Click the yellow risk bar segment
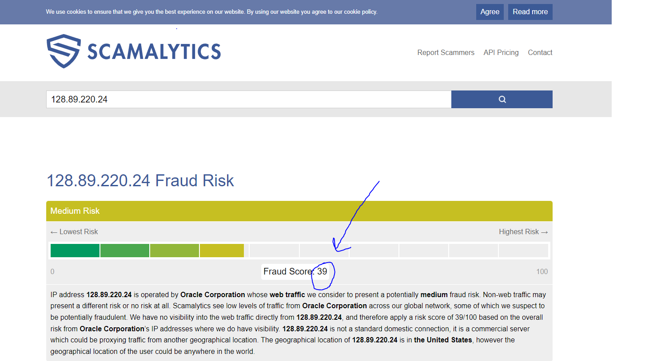Screen dimensions: 653x361 [222, 251]
